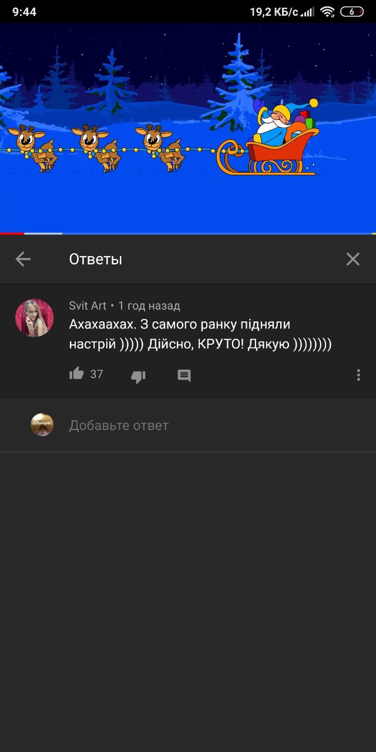Tap the Wi-Fi icon in status bar
This screenshot has width=376, height=752.
point(327,12)
